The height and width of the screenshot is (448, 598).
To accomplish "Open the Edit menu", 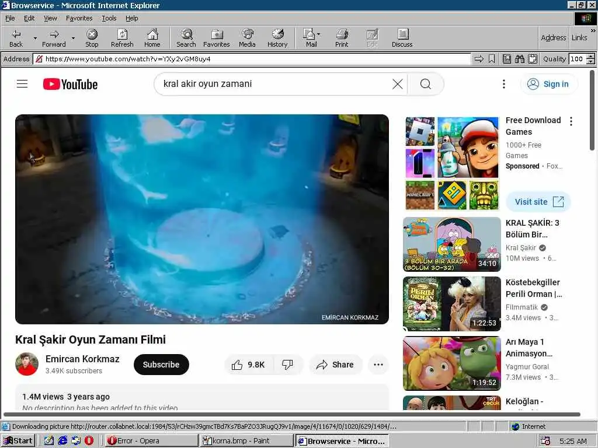I will (29, 18).
